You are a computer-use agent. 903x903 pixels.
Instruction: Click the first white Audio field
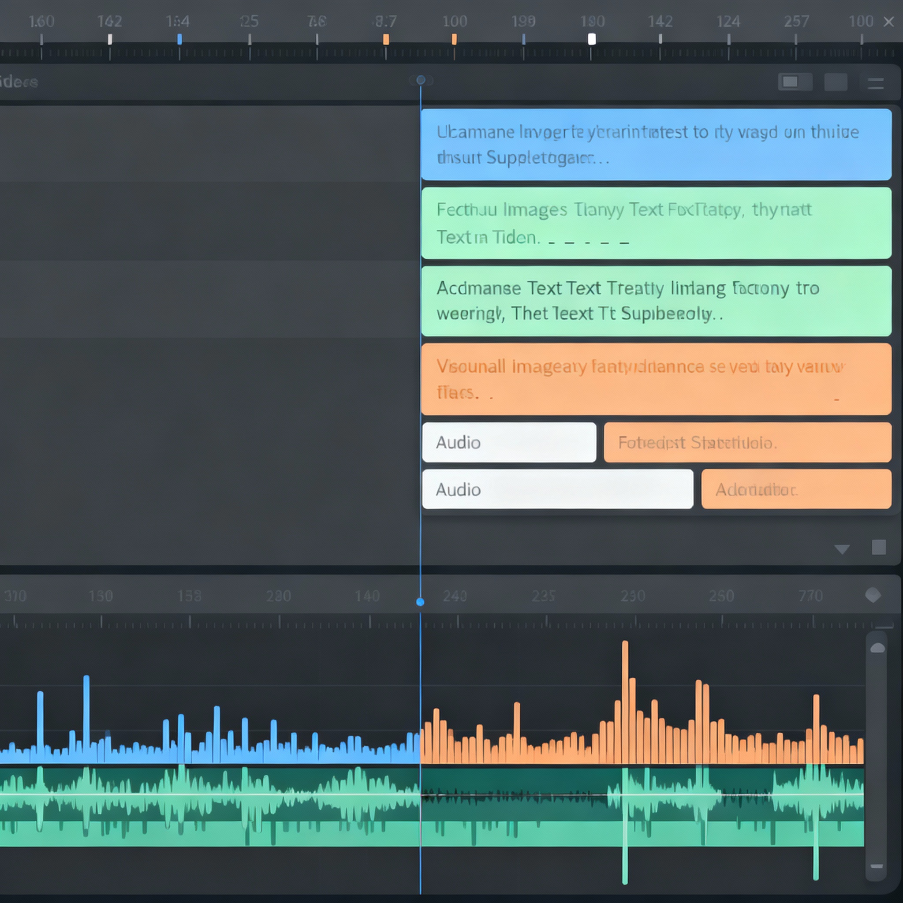508,442
